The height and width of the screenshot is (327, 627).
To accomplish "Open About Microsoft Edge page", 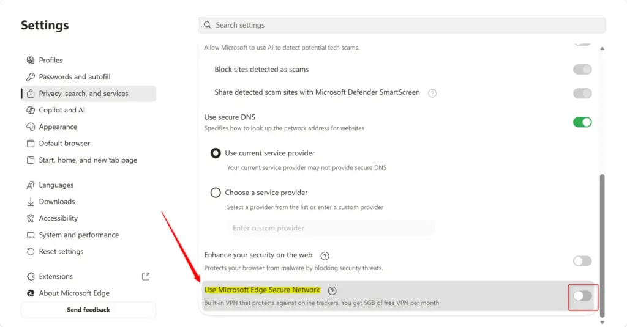I will 88,293.
